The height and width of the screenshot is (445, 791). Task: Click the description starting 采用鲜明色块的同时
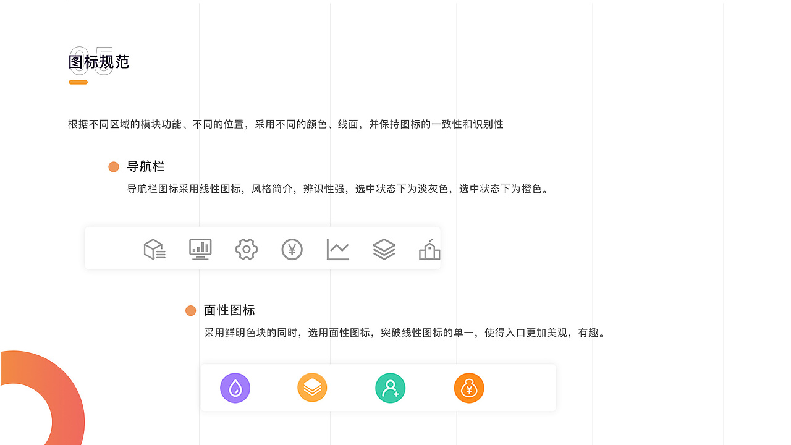click(405, 333)
